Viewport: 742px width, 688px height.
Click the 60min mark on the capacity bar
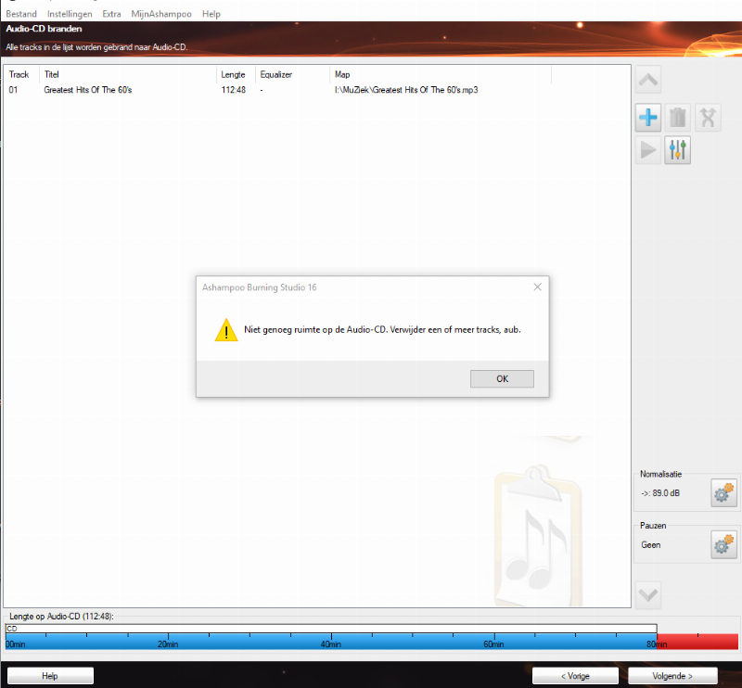(x=493, y=644)
